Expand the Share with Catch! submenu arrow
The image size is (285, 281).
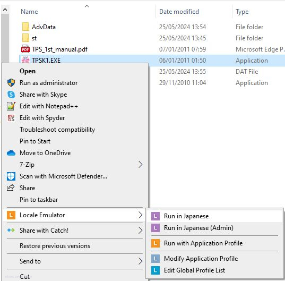[140, 231]
